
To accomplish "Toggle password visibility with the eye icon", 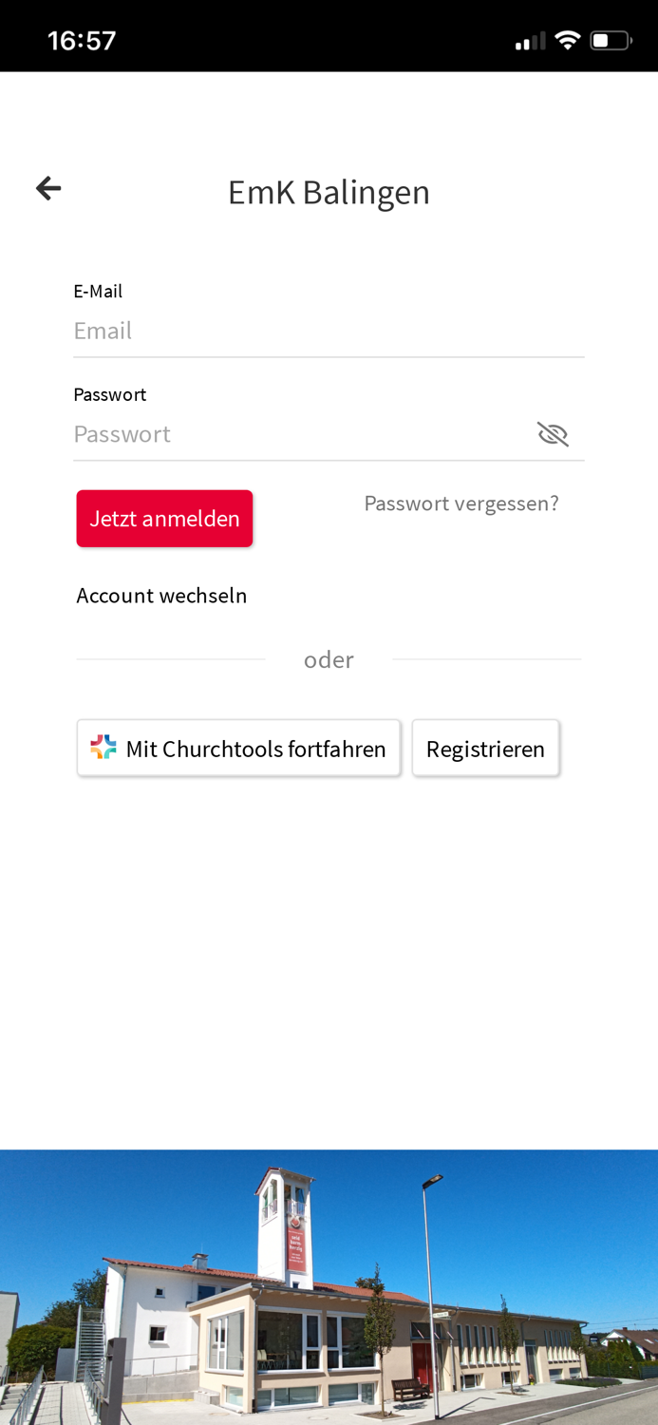I will (554, 433).
